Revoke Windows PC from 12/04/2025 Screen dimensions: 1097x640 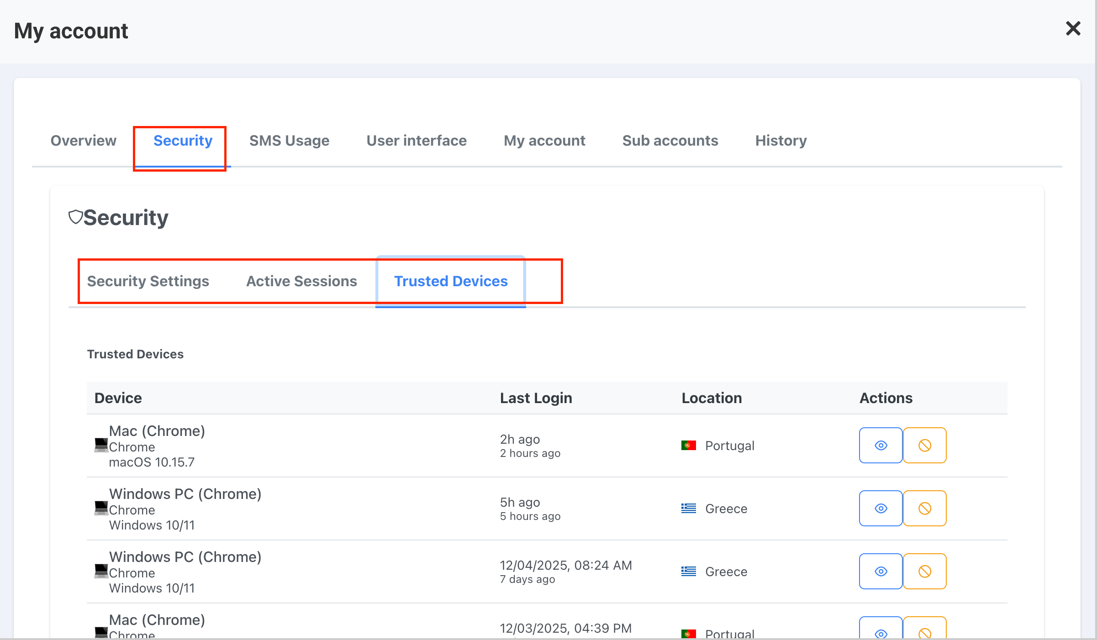click(925, 572)
